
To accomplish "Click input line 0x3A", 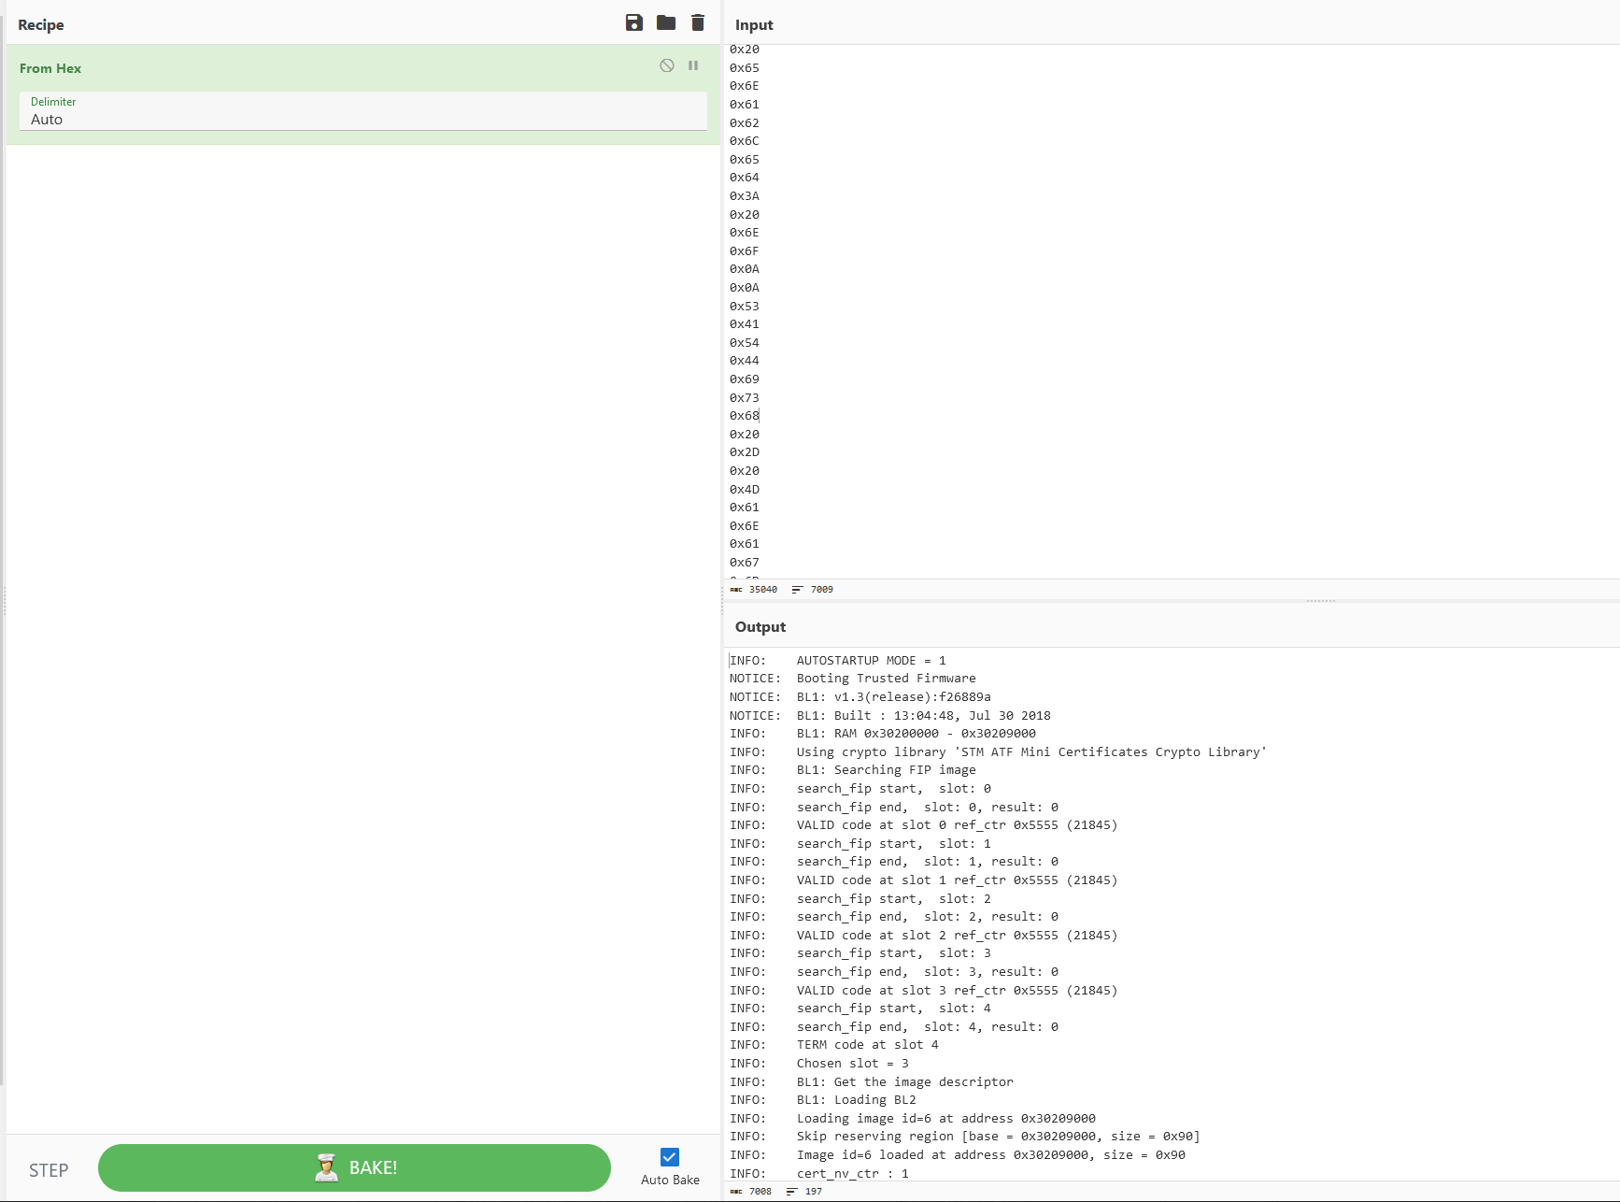I will 745,196.
